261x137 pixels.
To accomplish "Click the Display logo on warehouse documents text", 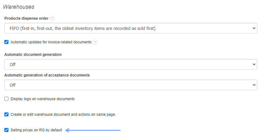I will click(x=43, y=99).
